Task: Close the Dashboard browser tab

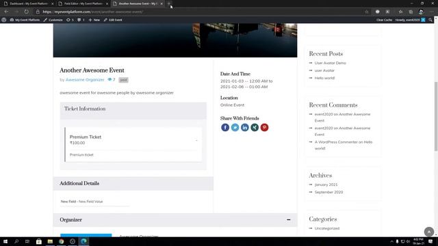Action: pyautogui.click(x=52, y=3)
